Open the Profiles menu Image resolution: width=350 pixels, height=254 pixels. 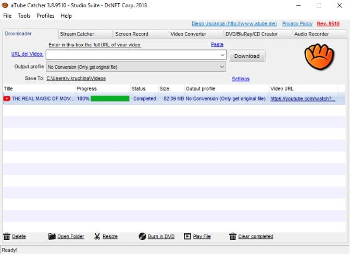(x=45, y=16)
